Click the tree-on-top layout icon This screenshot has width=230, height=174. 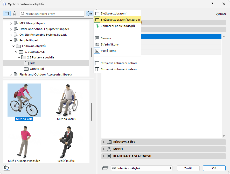[x=97, y=63]
